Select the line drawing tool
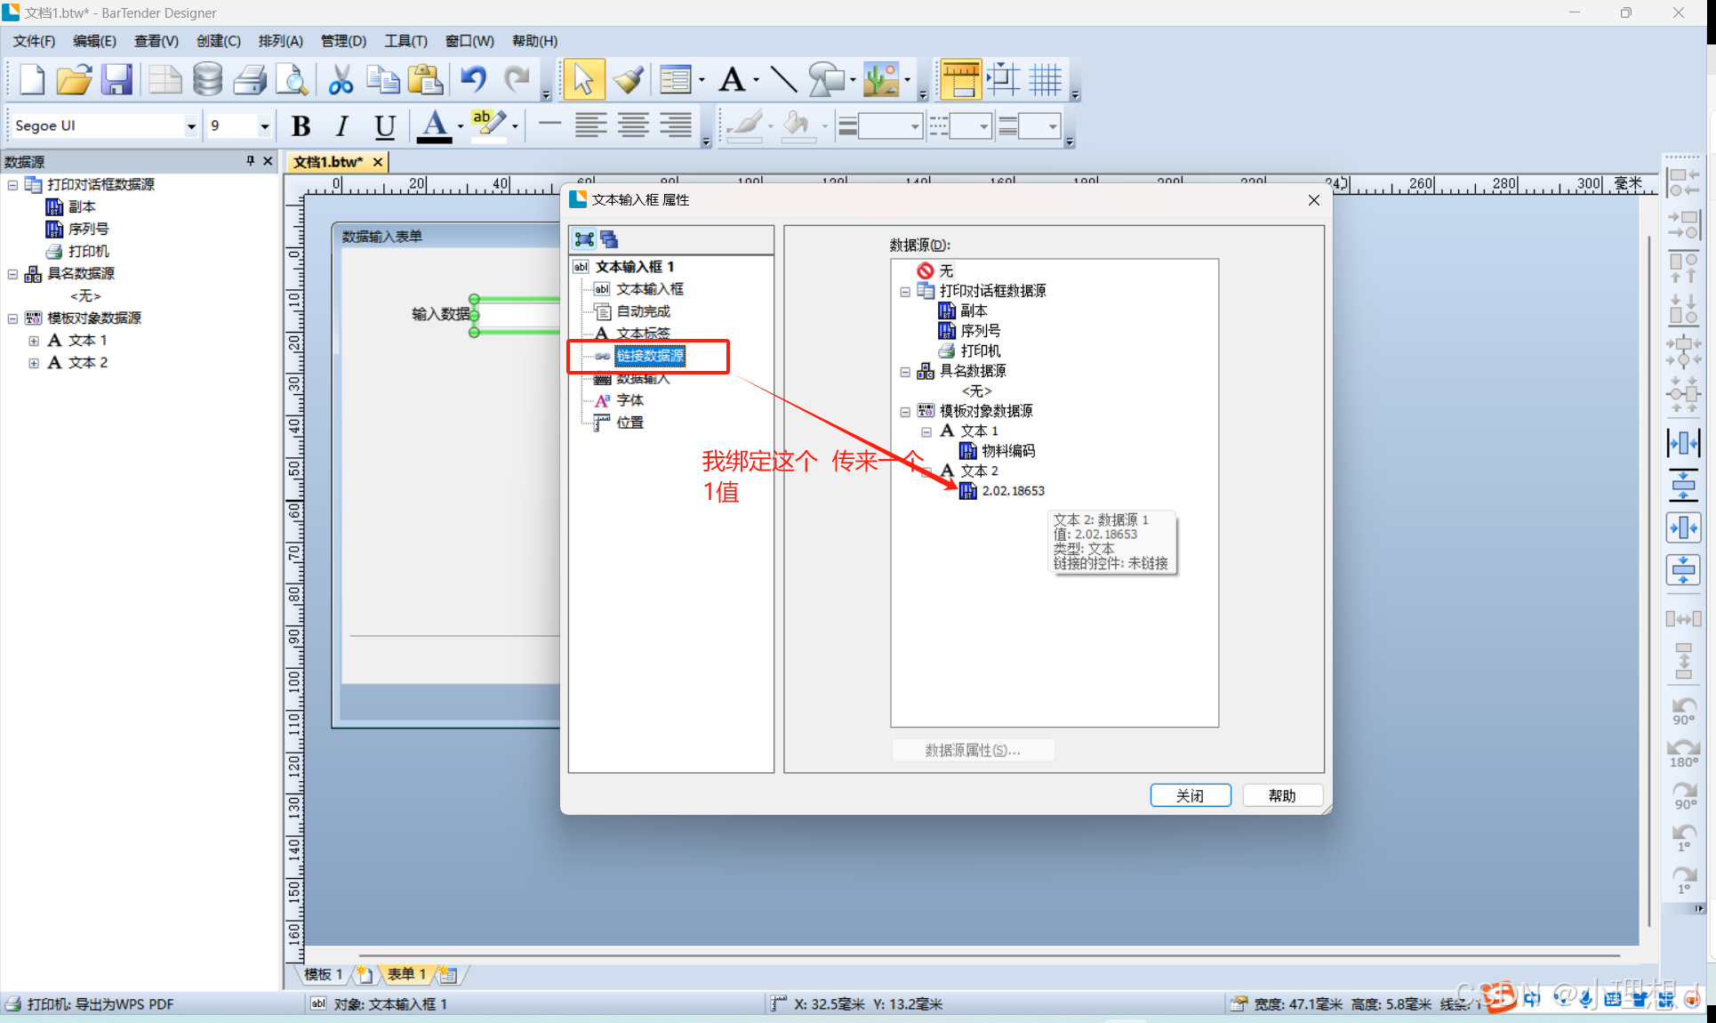1716x1023 pixels. coord(782,80)
